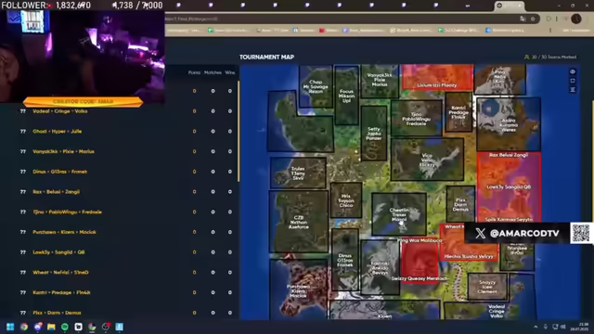Image resolution: width=594 pixels, height=334 pixels.
Task: Close the active browser tab
Action: [520, 6]
